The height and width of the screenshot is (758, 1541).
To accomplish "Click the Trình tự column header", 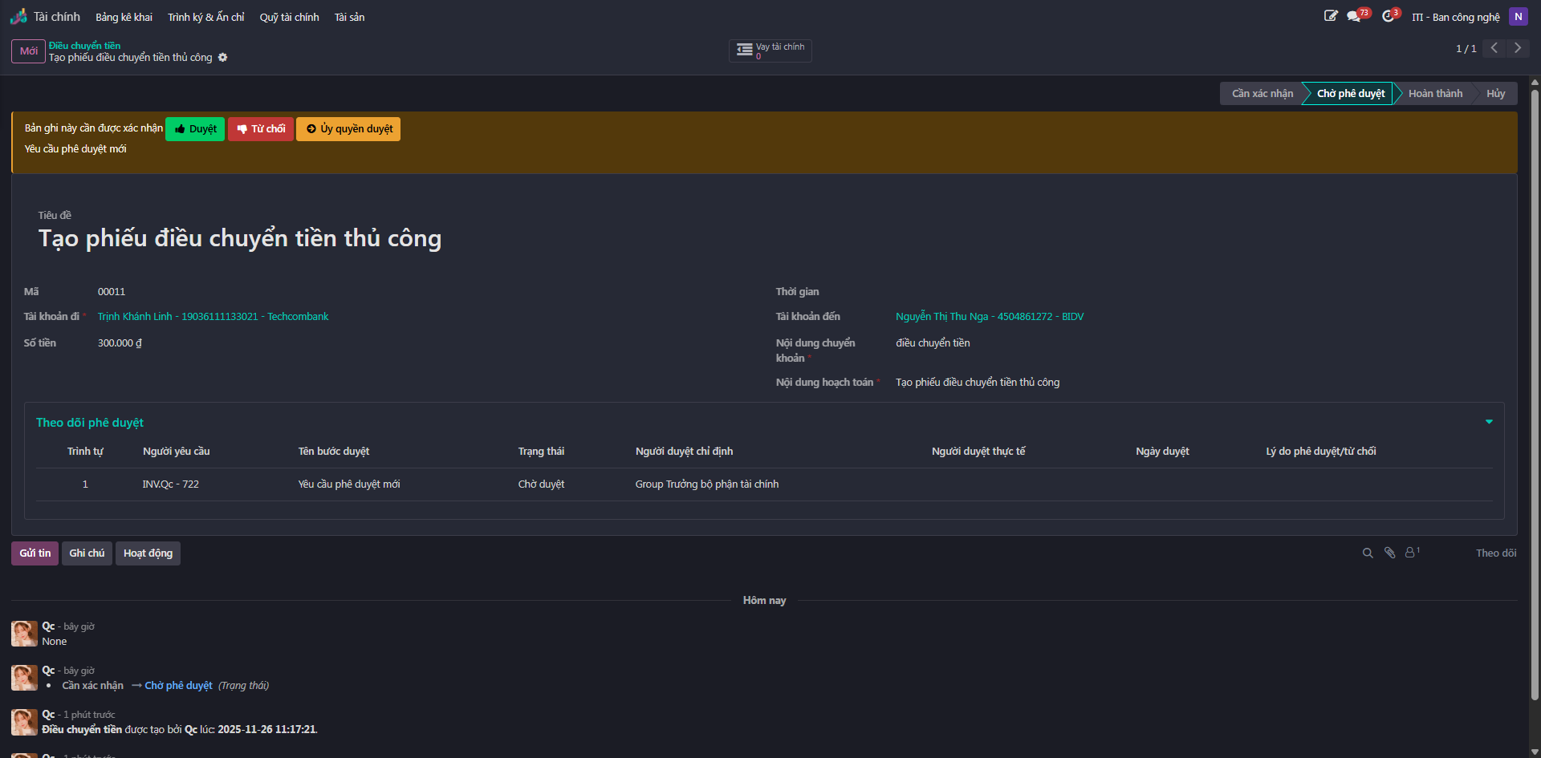I will click(x=85, y=452).
